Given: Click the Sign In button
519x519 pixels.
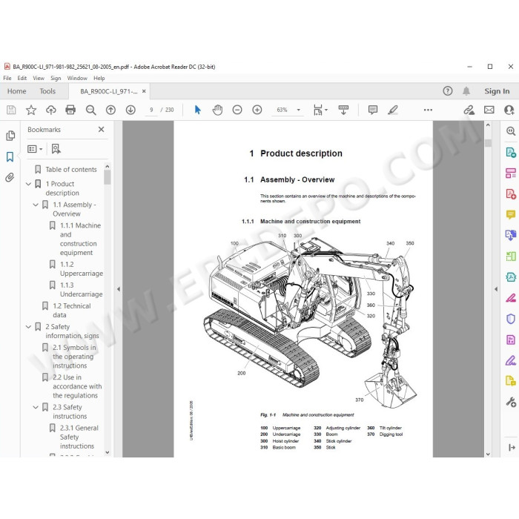Looking at the screenshot, I should coord(497,91).
